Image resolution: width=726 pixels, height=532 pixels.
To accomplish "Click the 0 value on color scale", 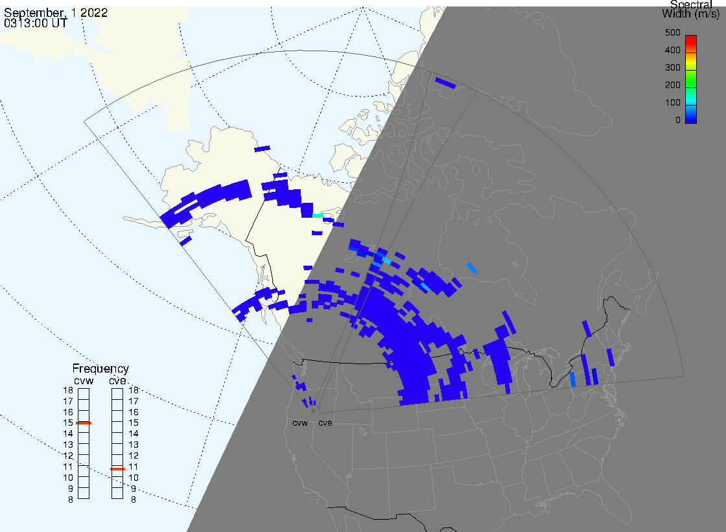I will point(678,121).
